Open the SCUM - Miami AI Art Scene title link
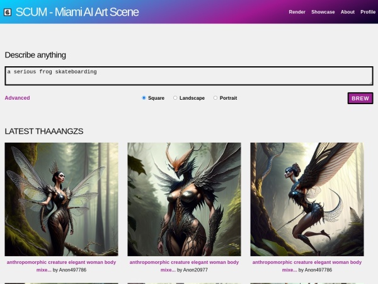This screenshot has height=284, width=378. (77, 12)
